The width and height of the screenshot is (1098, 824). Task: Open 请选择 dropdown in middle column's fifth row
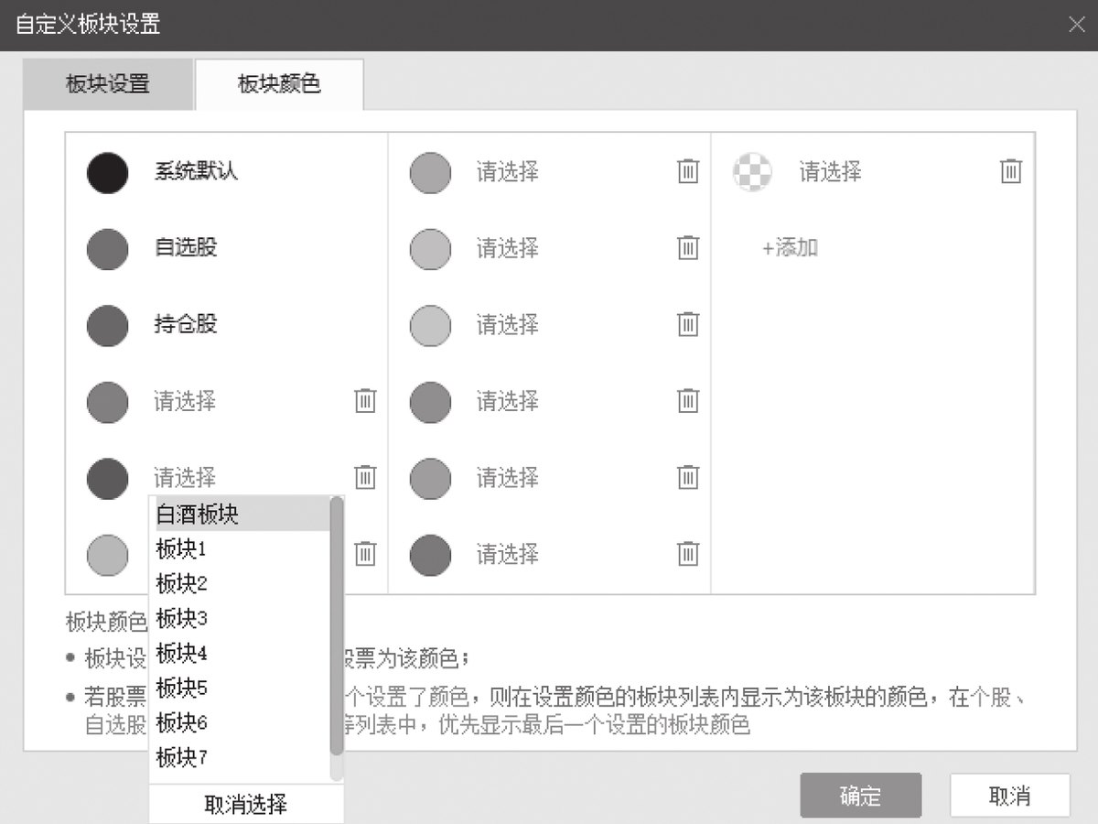508,477
